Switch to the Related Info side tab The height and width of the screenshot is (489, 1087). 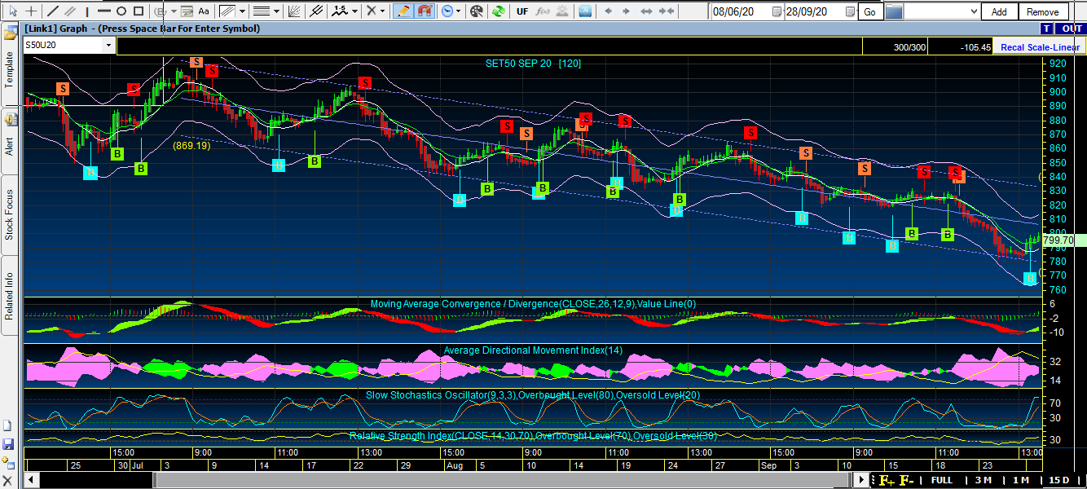pyautogui.click(x=9, y=294)
